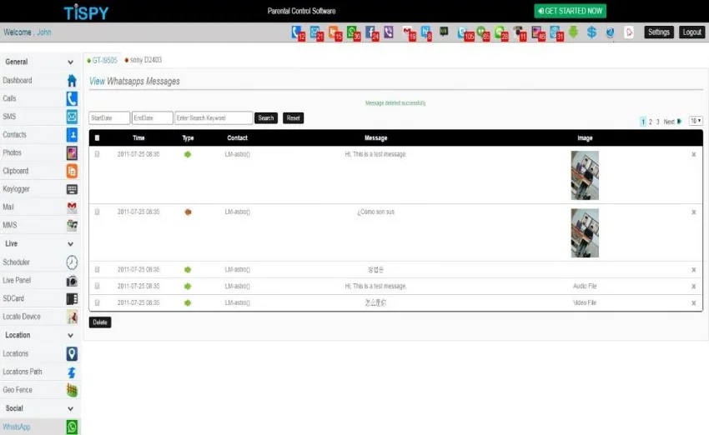This screenshot has height=435, width=709.
Task: Click the EndDate input field
Action: [x=152, y=117]
